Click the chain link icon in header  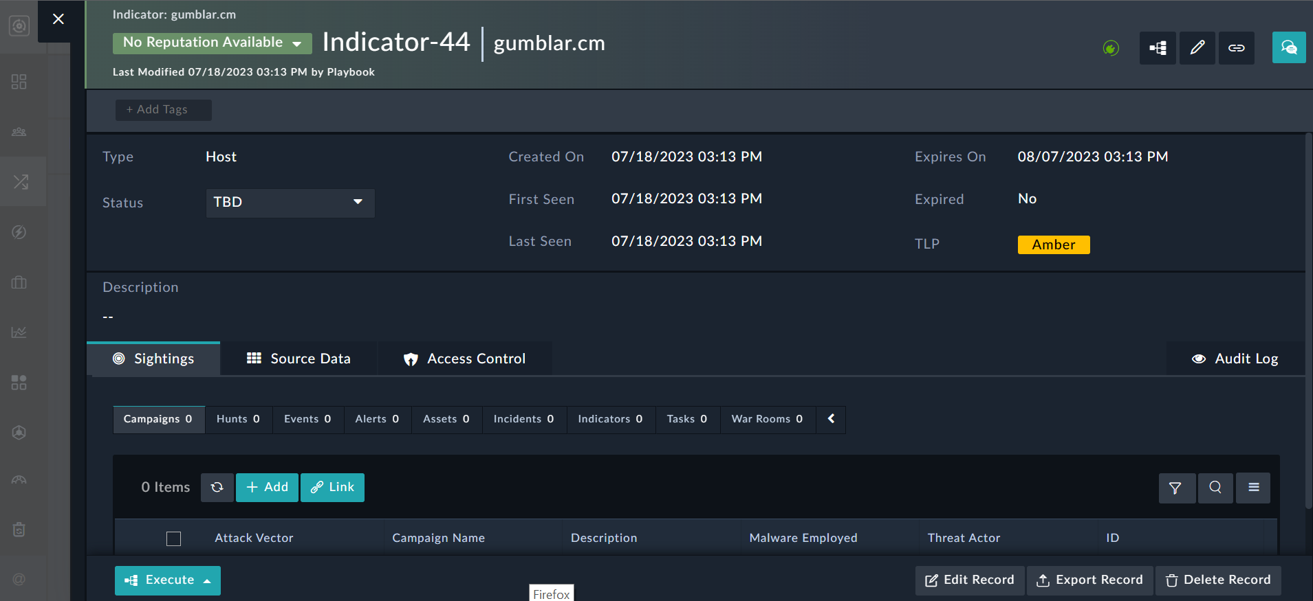(x=1236, y=48)
